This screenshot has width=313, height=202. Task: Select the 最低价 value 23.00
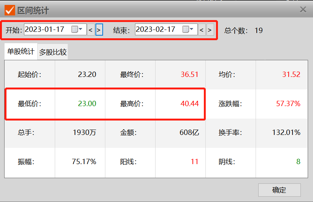[87, 103]
